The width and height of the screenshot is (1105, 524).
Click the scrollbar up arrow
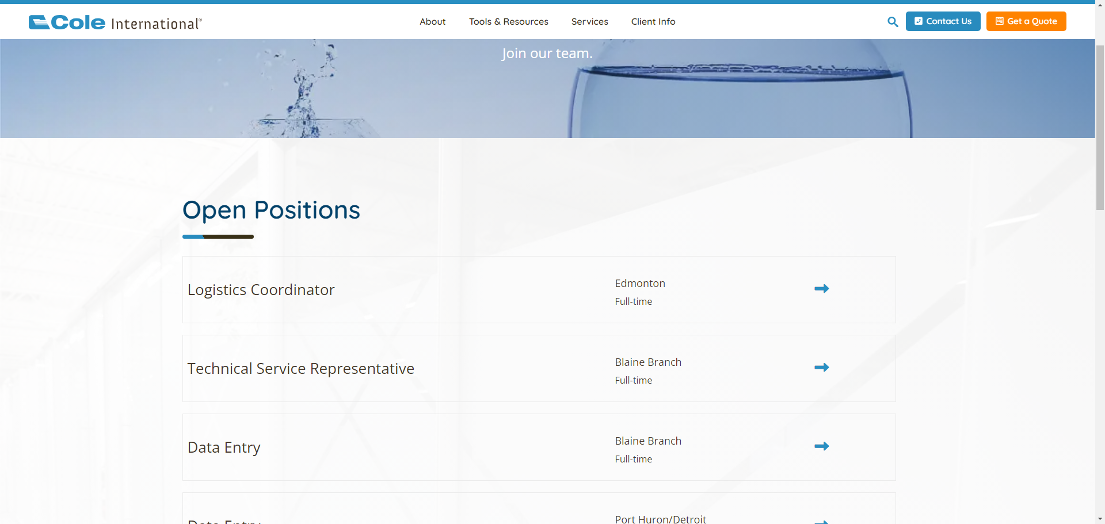pyautogui.click(x=1100, y=5)
